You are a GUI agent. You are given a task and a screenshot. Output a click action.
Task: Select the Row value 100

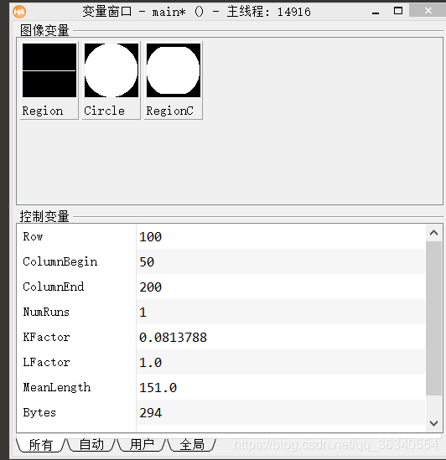pos(150,237)
